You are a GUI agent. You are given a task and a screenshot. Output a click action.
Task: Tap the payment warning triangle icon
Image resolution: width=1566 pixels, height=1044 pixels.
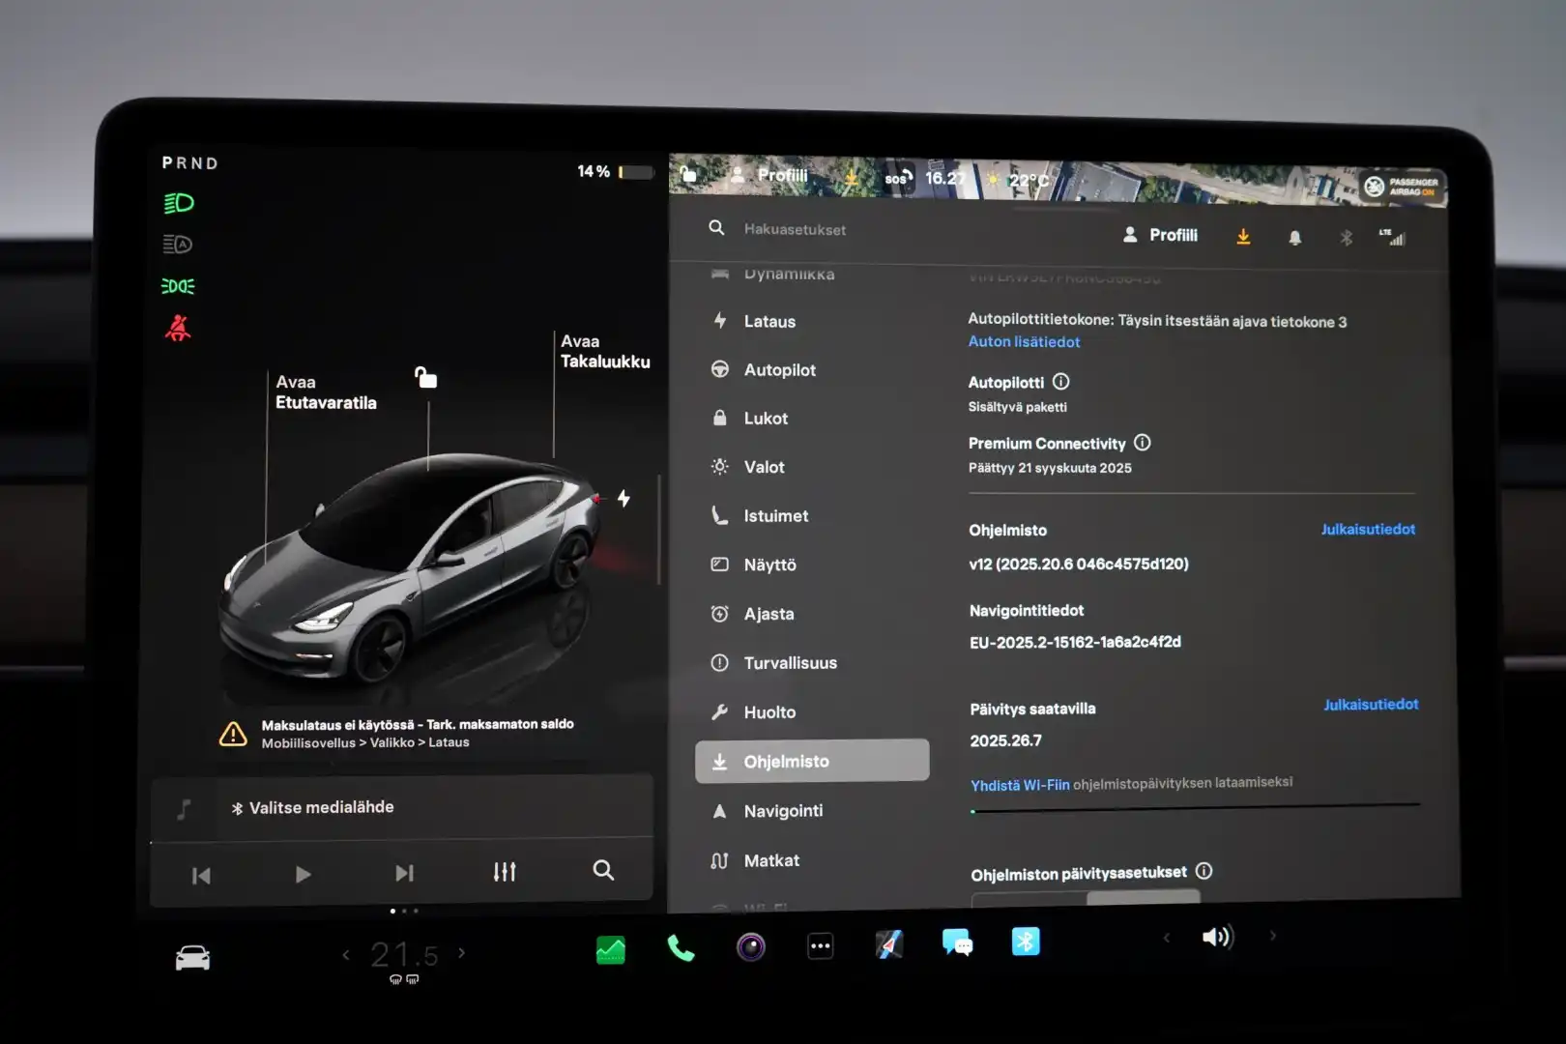[233, 734]
